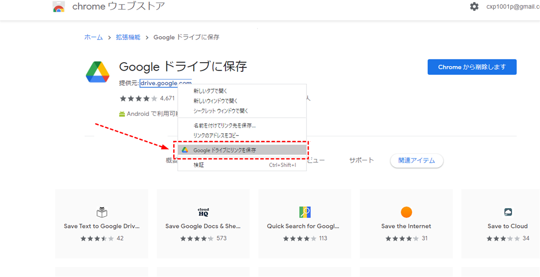Open the cxp1001p@gmail.com account
This screenshot has width=540, height=277.
tap(513, 7)
